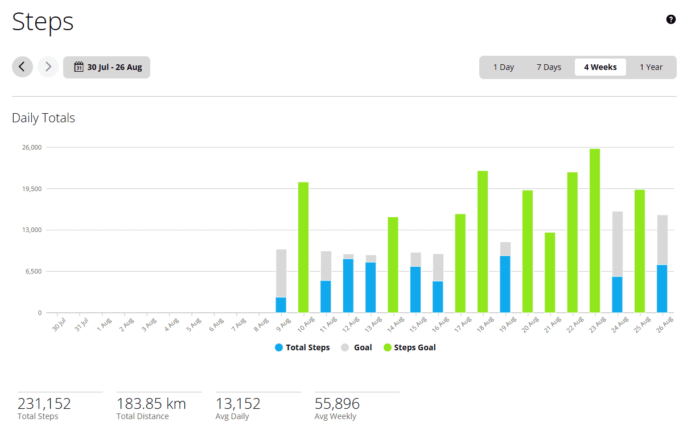This screenshot has width=683, height=439.
Task: Select the Total Steps legend icon
Action: tap(278, 347)
